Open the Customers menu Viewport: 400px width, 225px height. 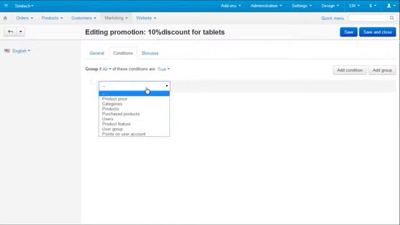pyautogui.click(x=84, y=18)
